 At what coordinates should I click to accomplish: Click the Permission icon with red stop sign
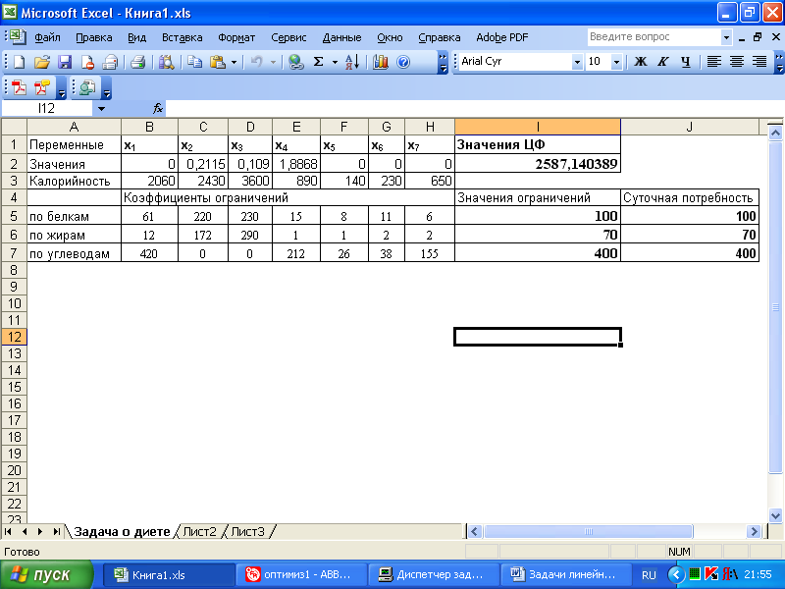[x=87, y=62]
